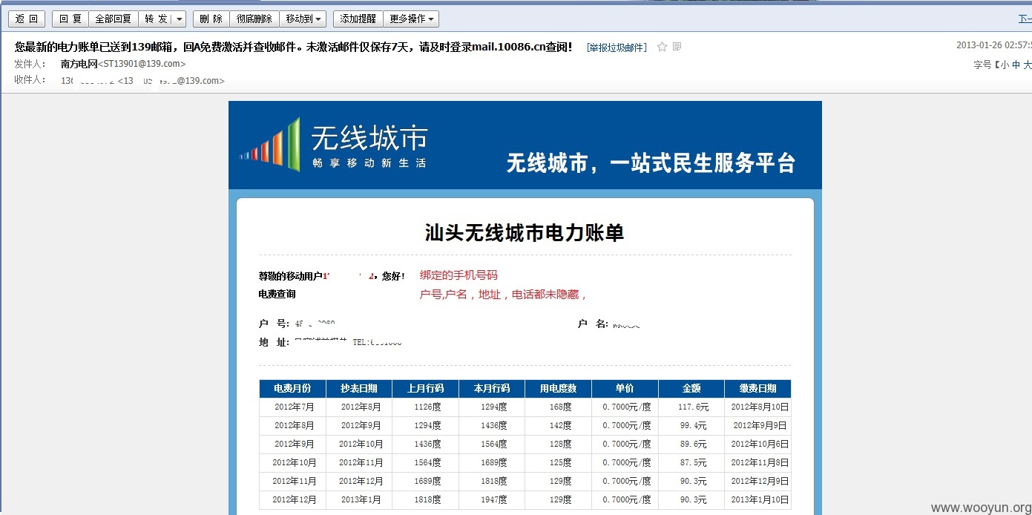Click the 户号 label
The height and width of the screenshot is (515, 1032).
pyautogui.click(x=273, y=324)
